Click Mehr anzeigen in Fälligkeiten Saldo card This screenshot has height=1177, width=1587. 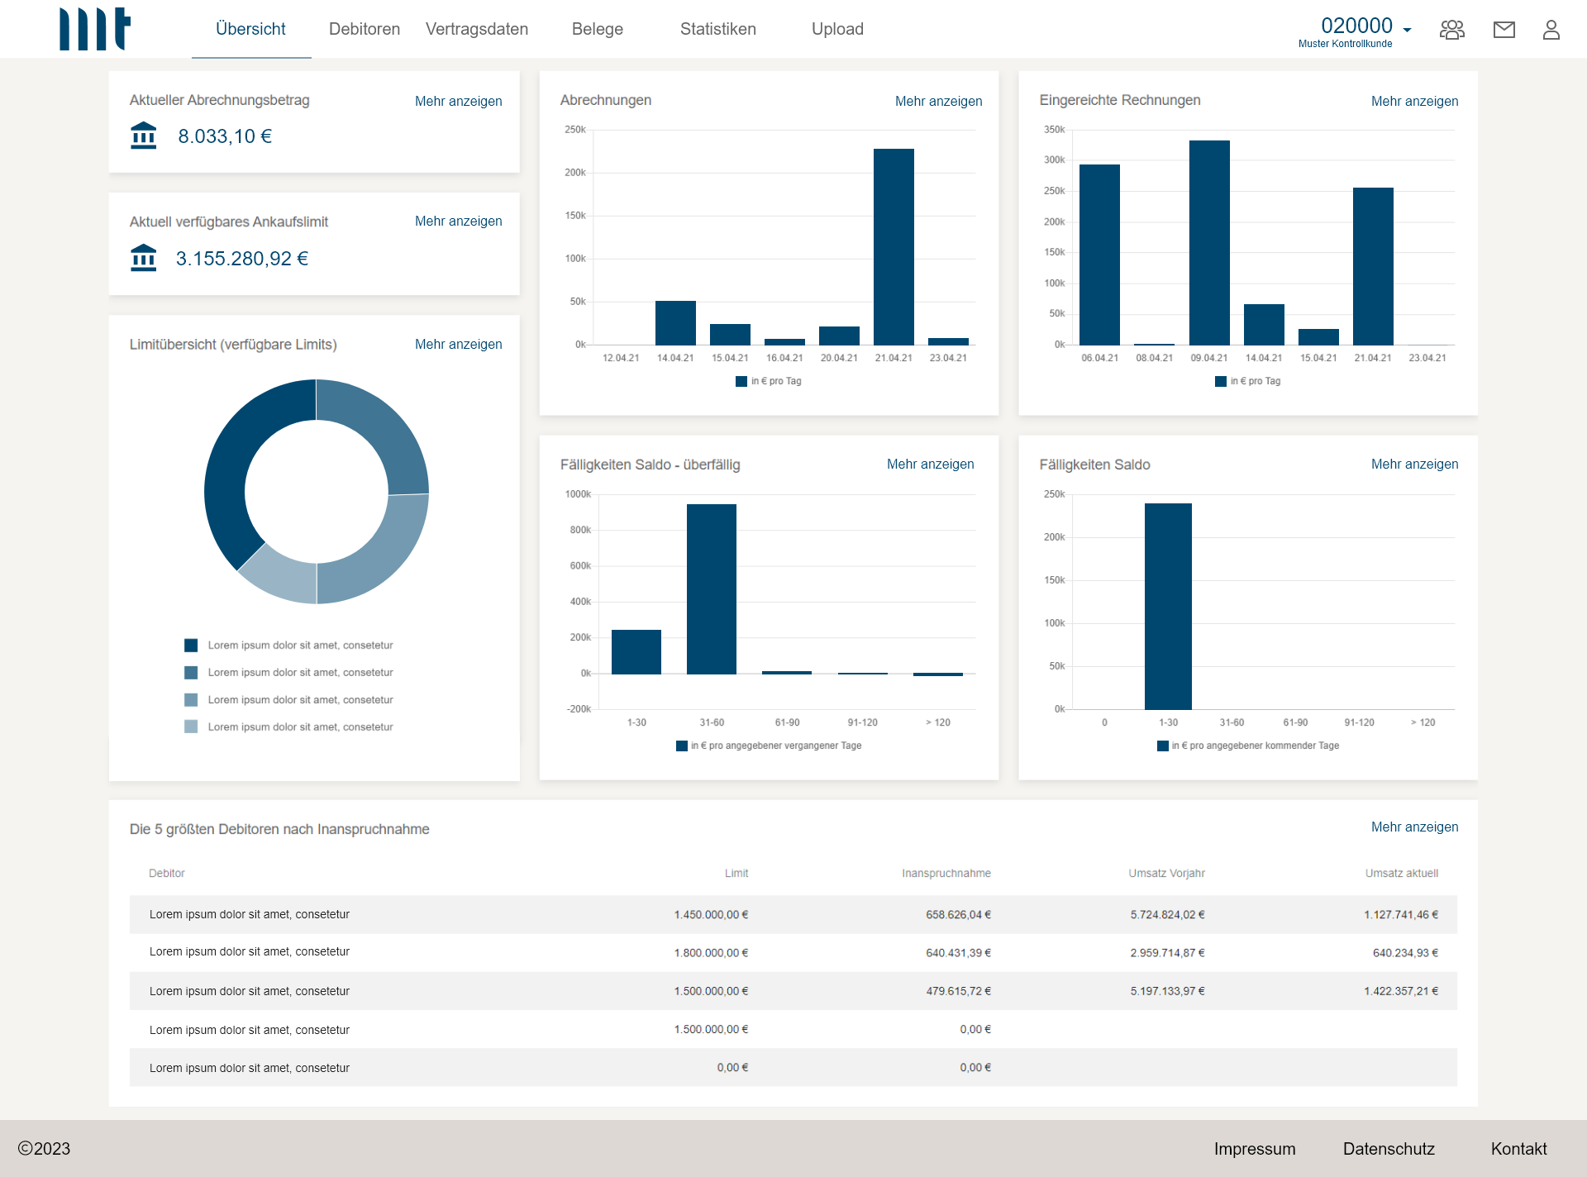tap(1415, 464)
